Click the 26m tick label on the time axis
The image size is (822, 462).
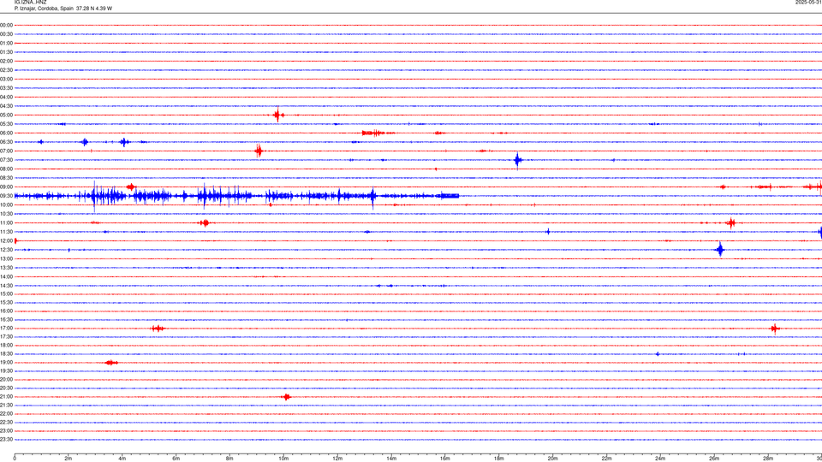click(x=714, y=459)
